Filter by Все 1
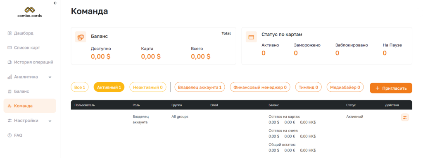This screenshot has width=423, height=158. coord(80,87)
